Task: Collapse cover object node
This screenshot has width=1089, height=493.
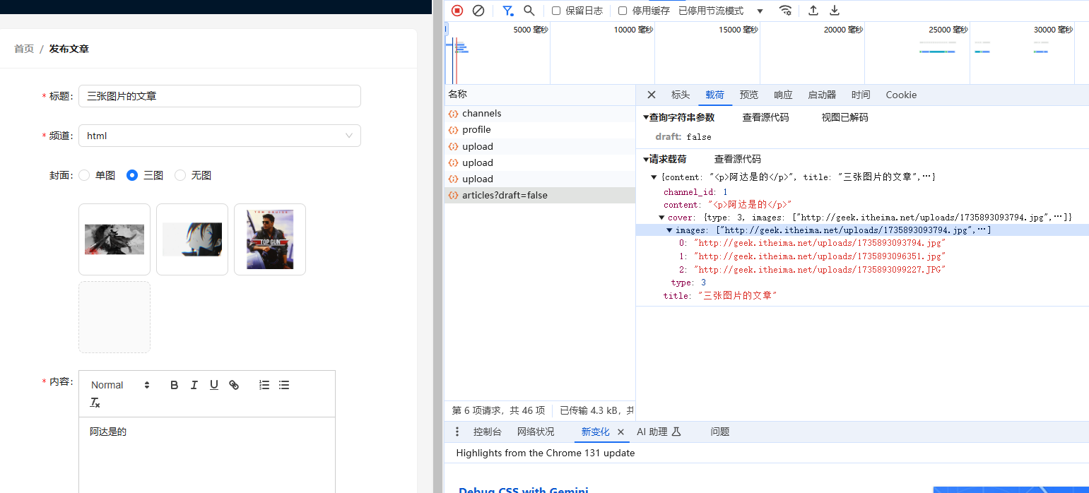Action: point(662,218)
